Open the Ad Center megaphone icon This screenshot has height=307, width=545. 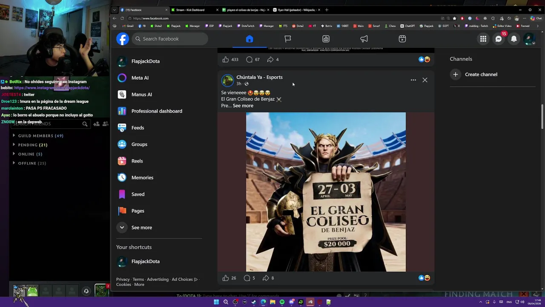tap(364, 39)
